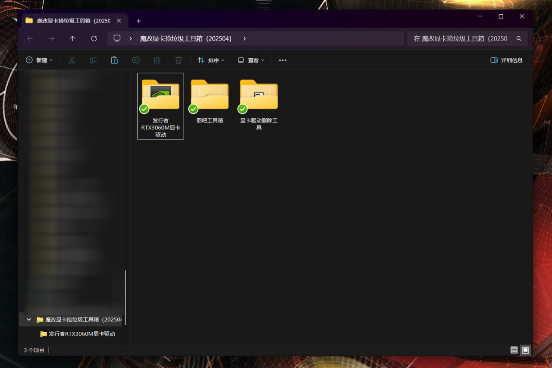Click the search magnifier icon
This screenshot has width=552, height=368.
pyautogui.click(x=519, y=38)
